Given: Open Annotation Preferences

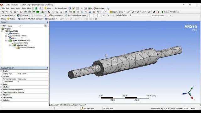Looking at the screenshot, I should [x=75, y=15].
